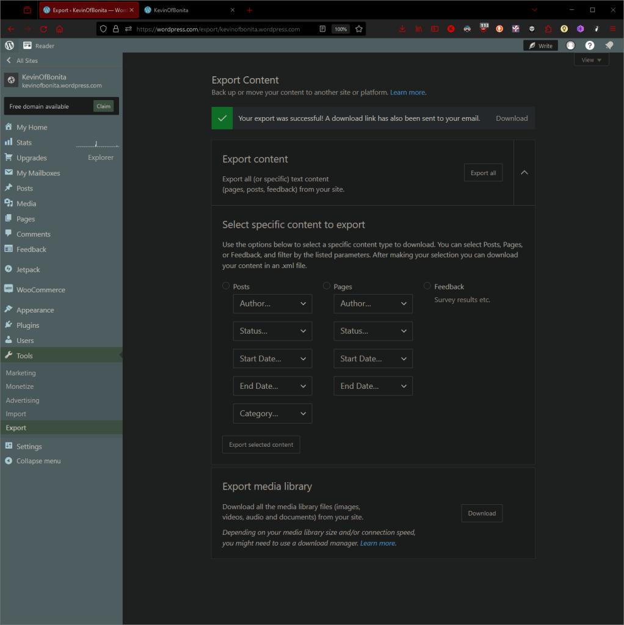
Task: Select the Posts radio button
Action: coord(226,286)
